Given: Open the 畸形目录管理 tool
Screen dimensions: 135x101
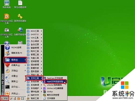Looking at the screenshot, I should 55,95.
